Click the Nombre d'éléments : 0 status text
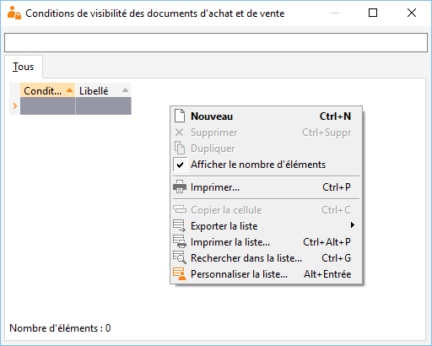 tap(60, 328)
